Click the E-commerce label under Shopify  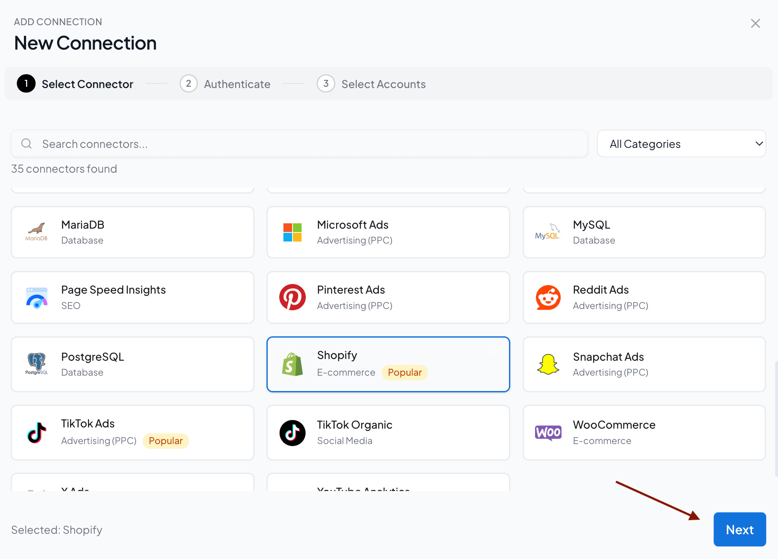coord(346,372)
